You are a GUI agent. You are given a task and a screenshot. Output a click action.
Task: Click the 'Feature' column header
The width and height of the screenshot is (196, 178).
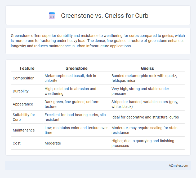(27, 68)
